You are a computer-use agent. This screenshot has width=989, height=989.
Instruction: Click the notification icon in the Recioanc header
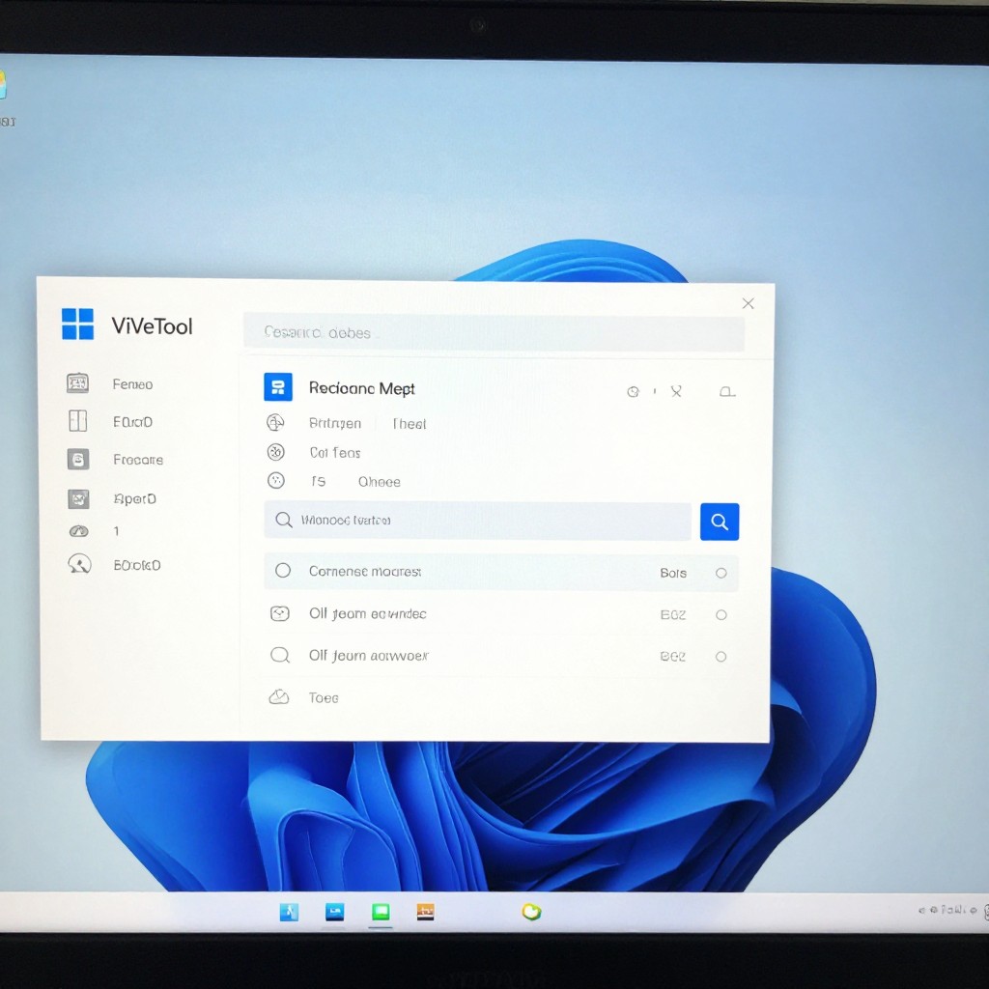[x=727, y=392]
